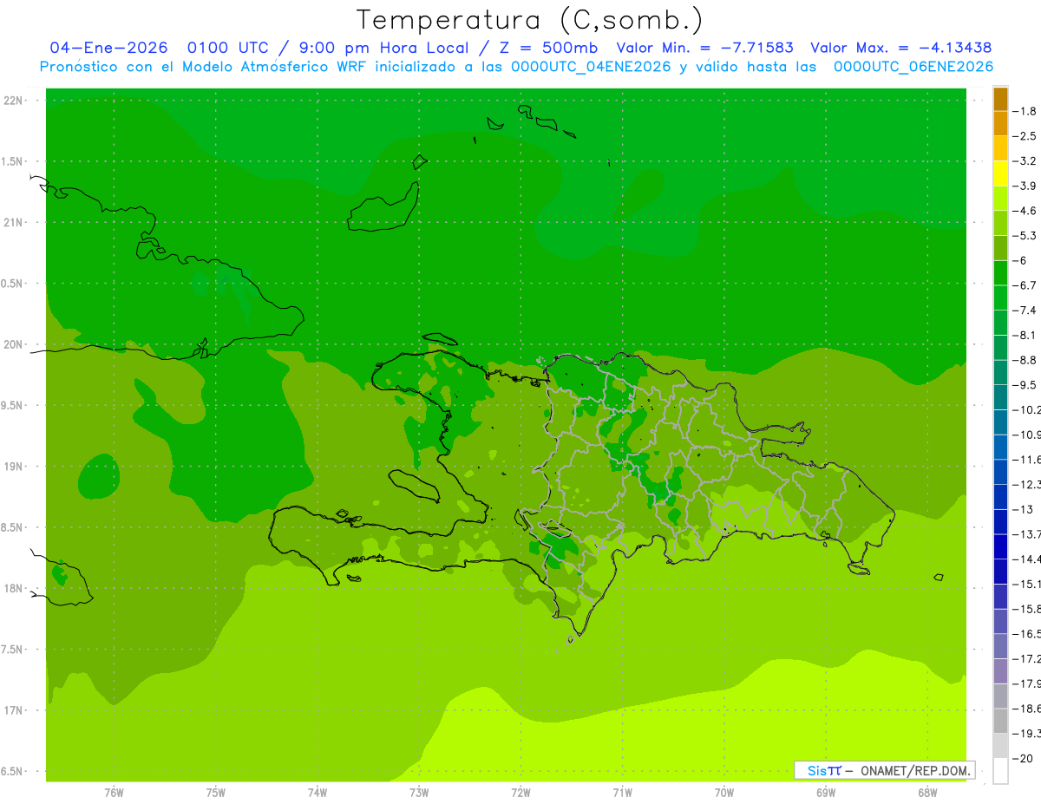The image size is (1041, 804).
Task: Click the teal swatch between -9.5 and -10.2
Action: [x=1000, y=397]
